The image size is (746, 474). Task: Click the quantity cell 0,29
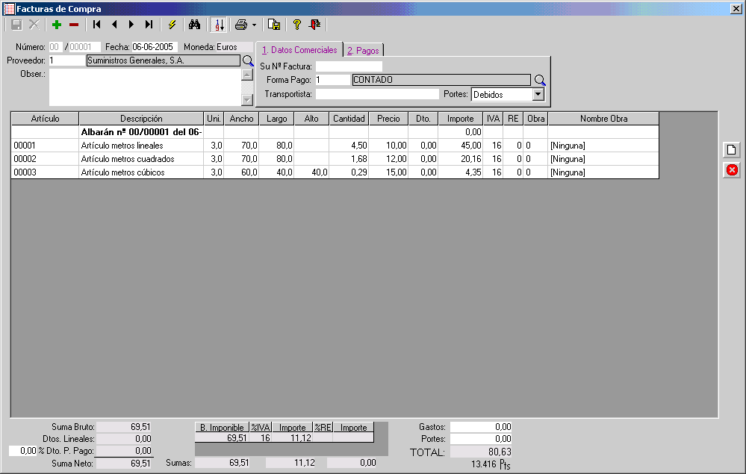tap(349, 172)
